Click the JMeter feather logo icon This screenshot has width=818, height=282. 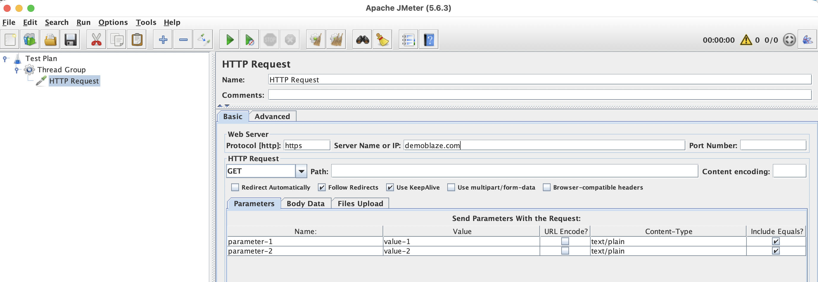click(807, 40)
